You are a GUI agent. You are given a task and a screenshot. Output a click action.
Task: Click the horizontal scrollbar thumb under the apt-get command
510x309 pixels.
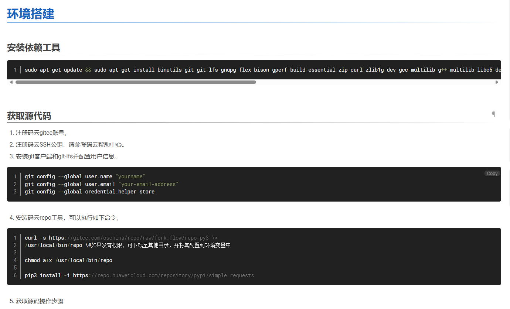coord(136,82)
